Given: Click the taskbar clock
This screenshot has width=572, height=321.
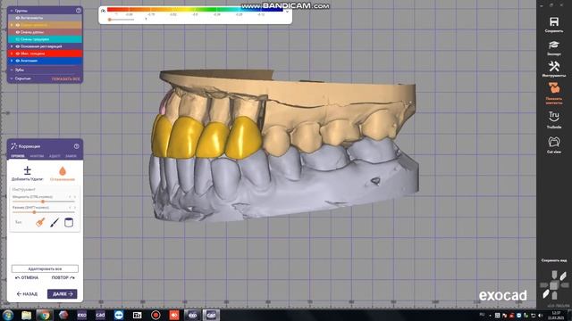Looking at the screenshot, I should click(x=556, y=315).
